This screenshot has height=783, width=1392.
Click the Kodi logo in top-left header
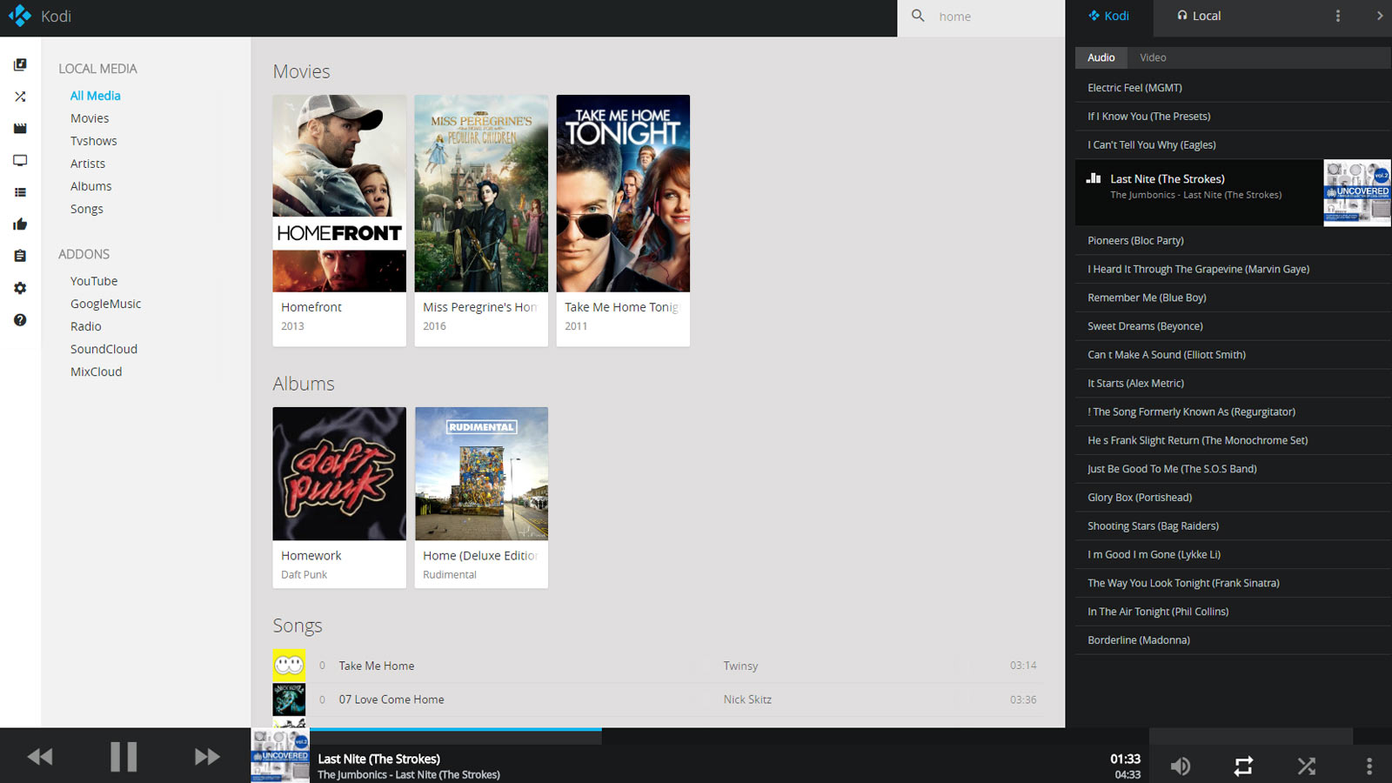(x=20, y=16)
